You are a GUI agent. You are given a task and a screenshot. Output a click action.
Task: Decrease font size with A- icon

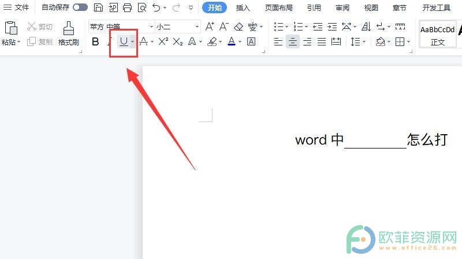tap(224, 26)
